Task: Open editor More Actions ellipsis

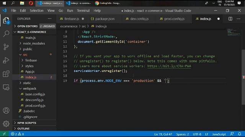Action: tap(238, 19)
